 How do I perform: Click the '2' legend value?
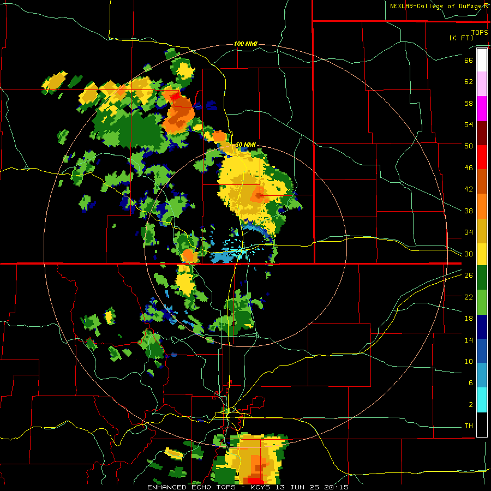[470, 405]
